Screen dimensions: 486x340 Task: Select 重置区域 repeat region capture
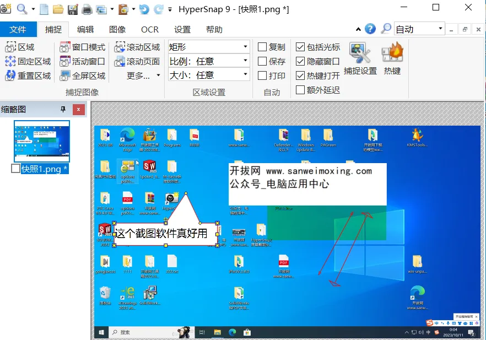(x=28, y=75)
